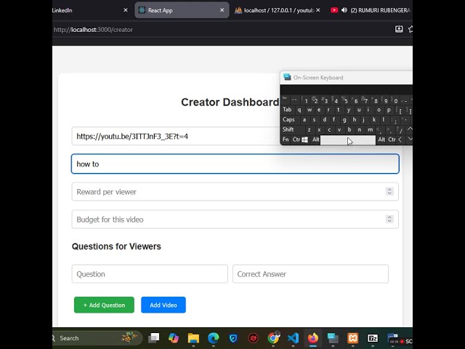The width and height of the screenshot is (465, 349).
Task: Adjust the Budget for this video stepper
Action: (389, 219)
